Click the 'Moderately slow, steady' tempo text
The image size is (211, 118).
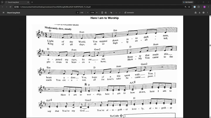coord(58,28)
